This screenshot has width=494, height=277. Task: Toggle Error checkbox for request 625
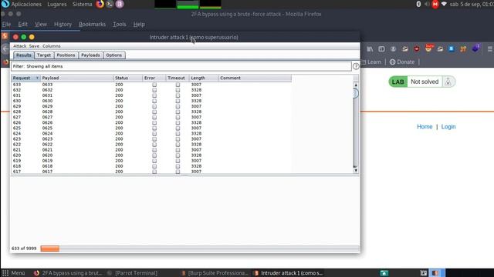(154, 128)
